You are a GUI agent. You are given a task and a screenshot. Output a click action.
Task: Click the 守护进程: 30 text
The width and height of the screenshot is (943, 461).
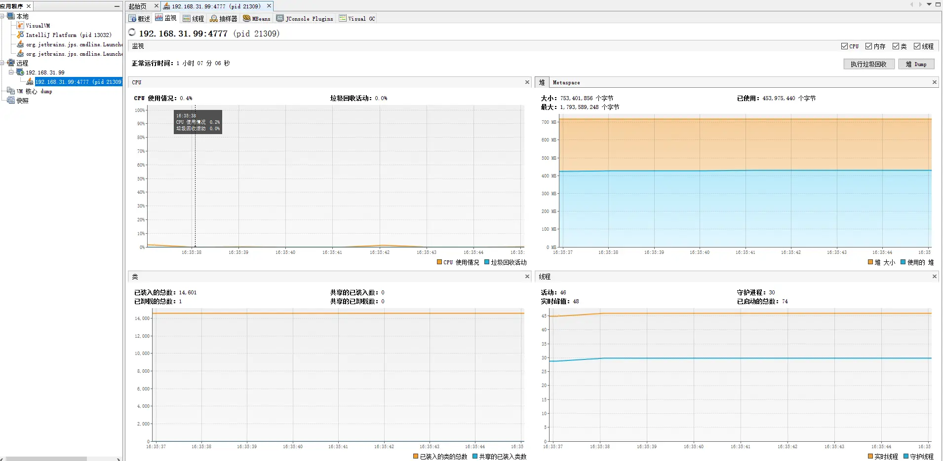[756, 292]
